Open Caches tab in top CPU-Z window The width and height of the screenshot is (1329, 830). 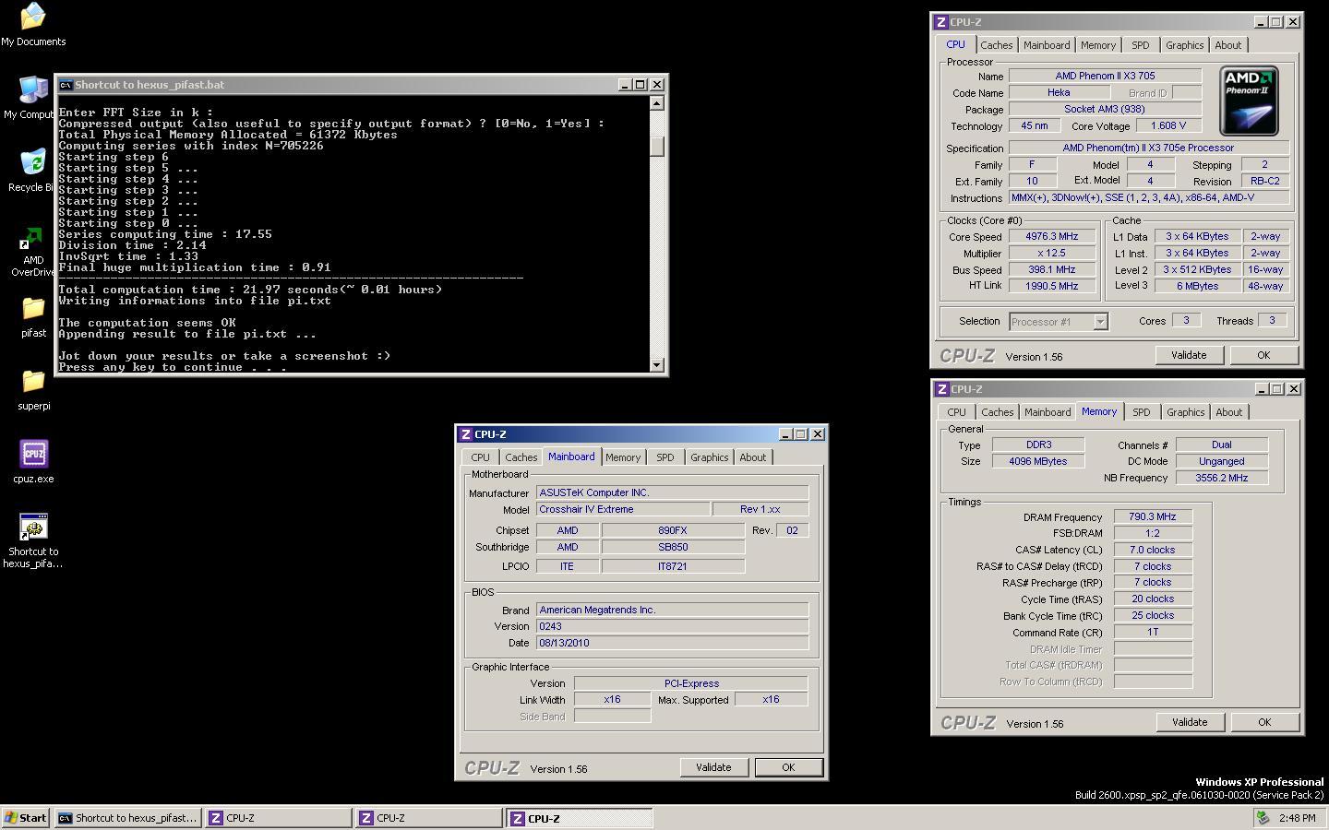pyautogui.click(x=996, y=45)
